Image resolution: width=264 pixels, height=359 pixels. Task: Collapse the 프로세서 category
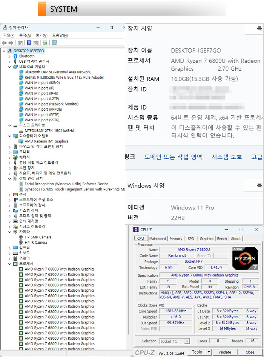click(x=9, y=264)
